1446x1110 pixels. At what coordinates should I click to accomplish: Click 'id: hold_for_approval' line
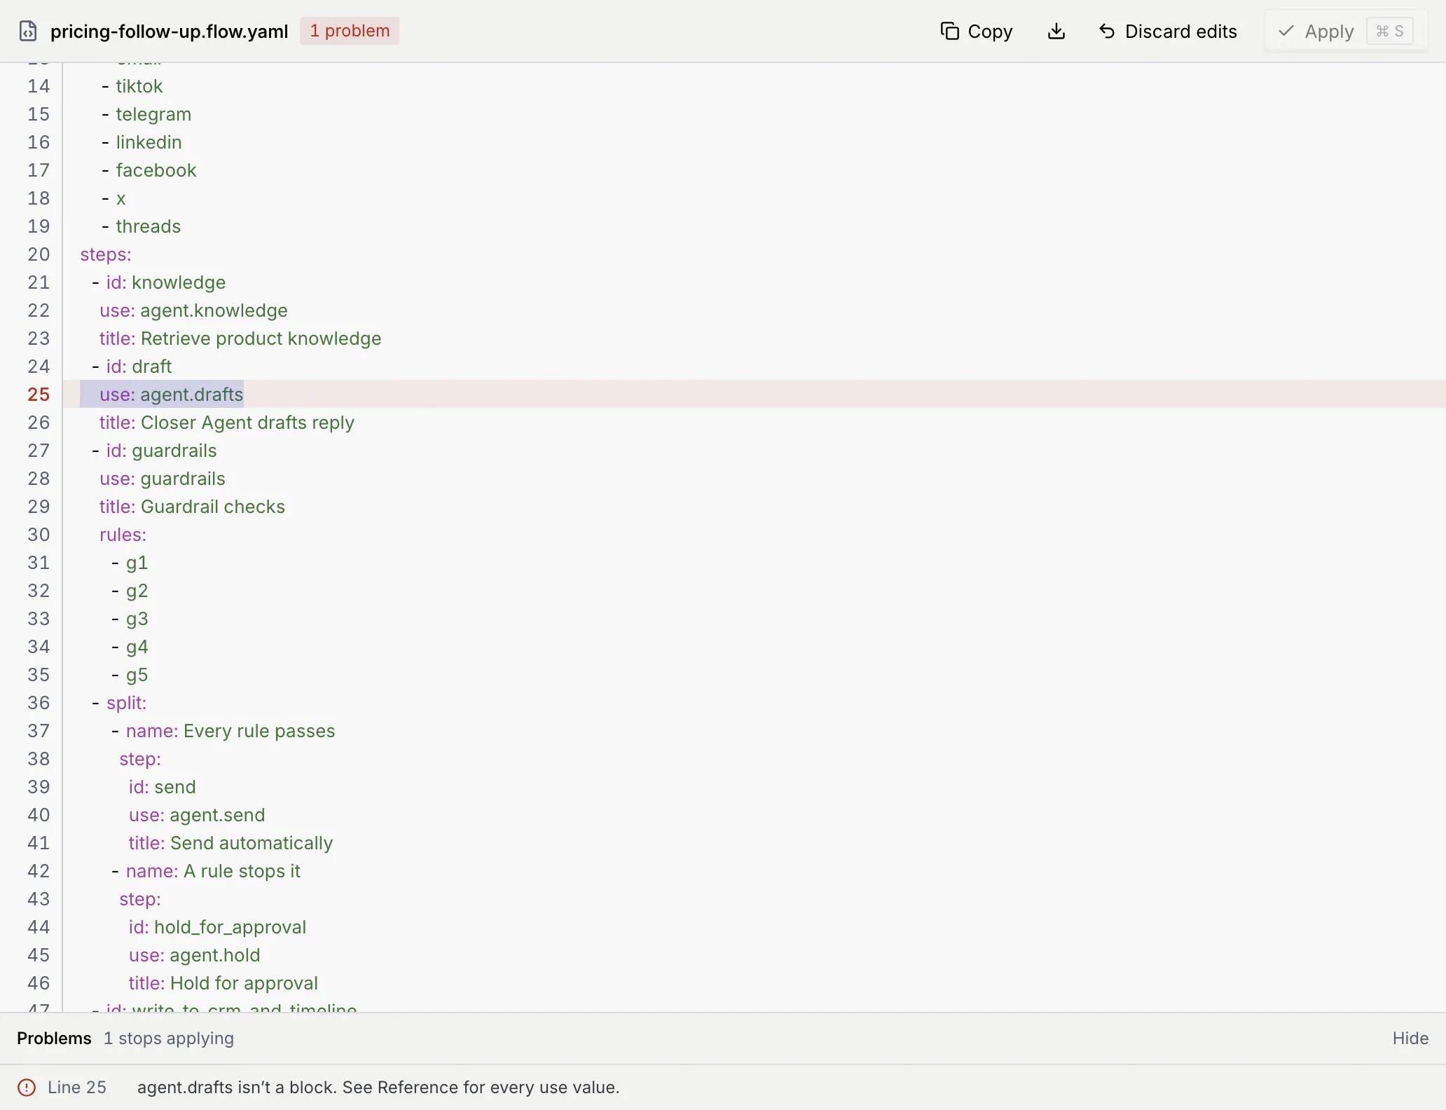tap(217, 927)
